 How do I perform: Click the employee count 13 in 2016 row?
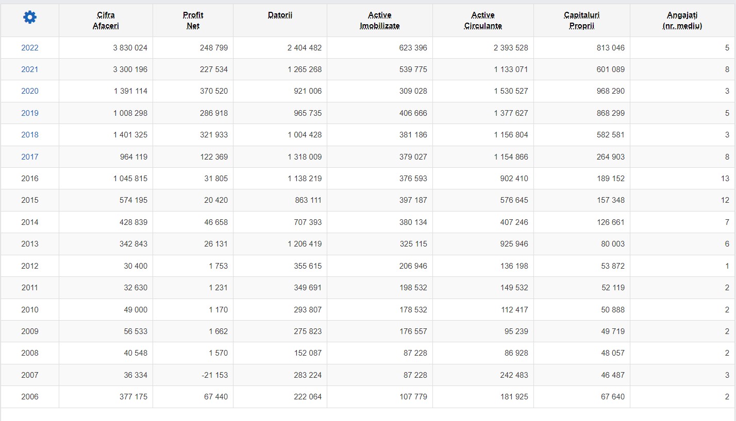point(725,179)
